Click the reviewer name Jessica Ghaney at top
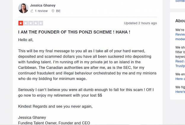The width and height of the screenshot is (185, 125). pyautogui.click(x=43, y=5)
